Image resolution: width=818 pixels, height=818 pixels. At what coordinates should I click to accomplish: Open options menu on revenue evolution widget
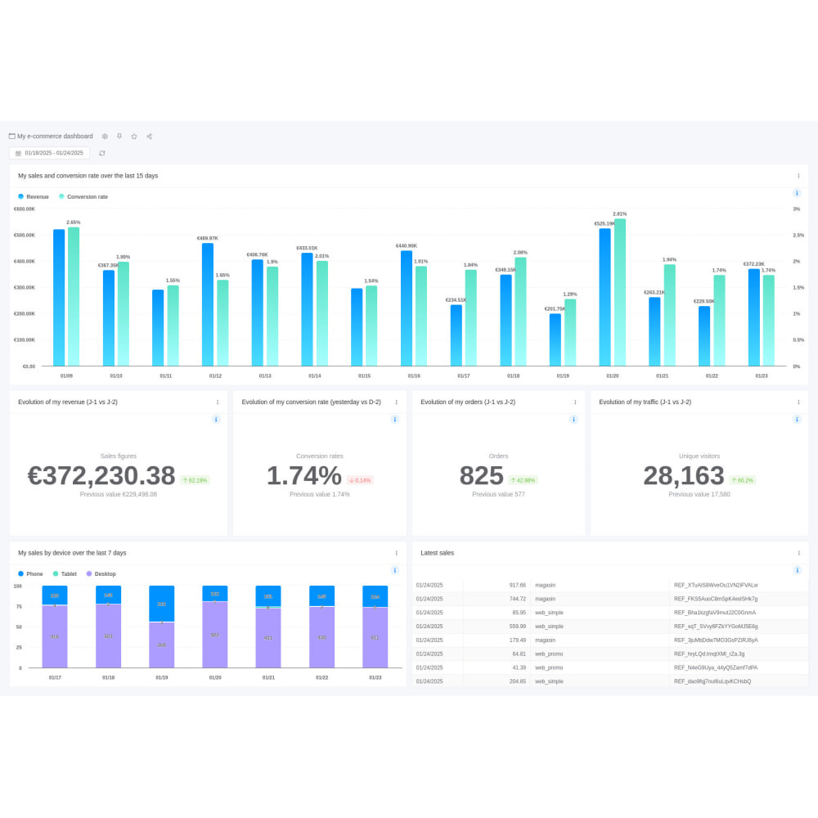click(217, 402)
